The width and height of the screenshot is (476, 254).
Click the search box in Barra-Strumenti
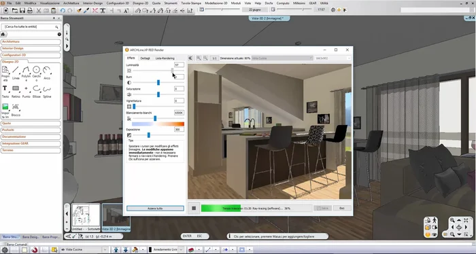(x=31, y=27)
